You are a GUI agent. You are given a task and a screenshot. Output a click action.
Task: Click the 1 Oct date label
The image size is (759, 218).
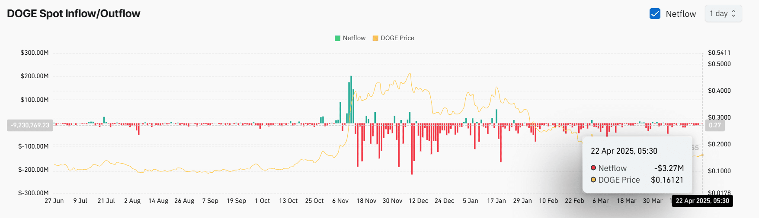(x=263, y=201)
